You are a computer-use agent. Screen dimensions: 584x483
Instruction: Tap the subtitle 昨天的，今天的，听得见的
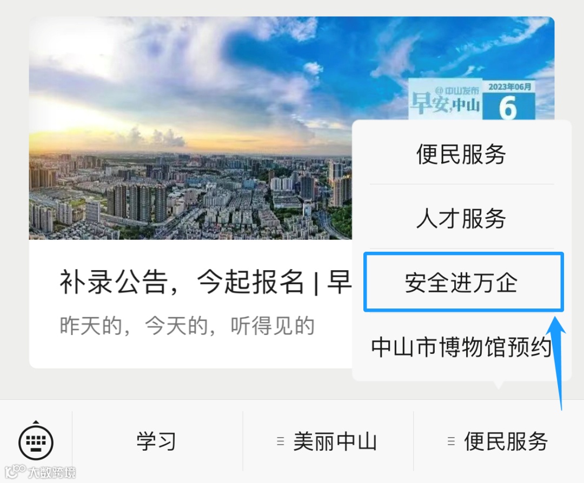point(187,326)
